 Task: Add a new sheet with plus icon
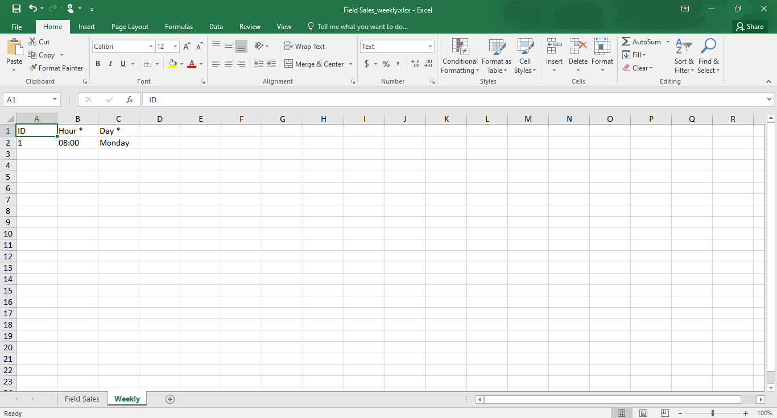(x=170, y=399)
